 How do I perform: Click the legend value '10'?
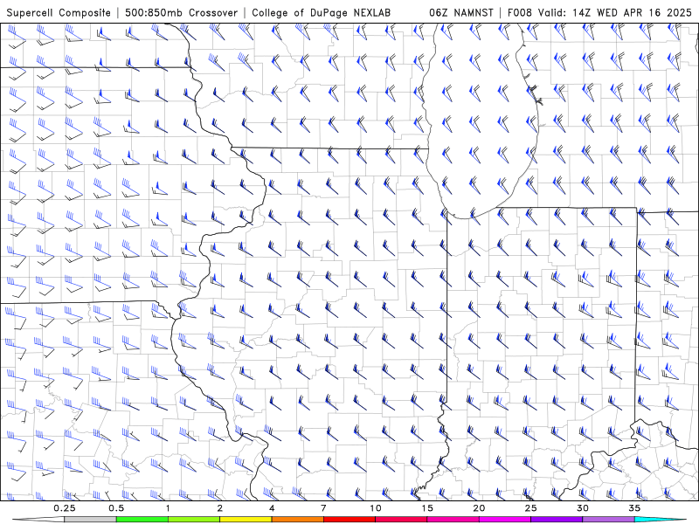(x=376, y=508)
